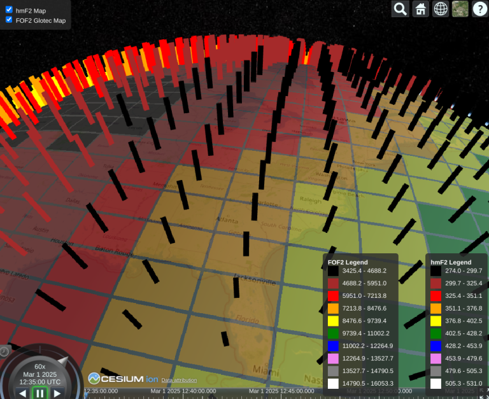Play animation forward
Screen dimensions: 489x399
57,393
